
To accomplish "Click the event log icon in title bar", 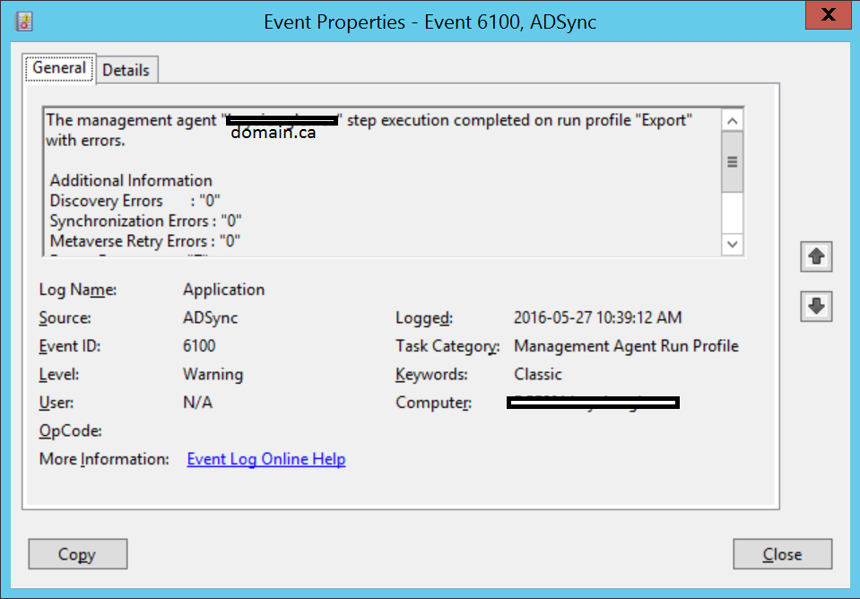I will coord(24,22).
